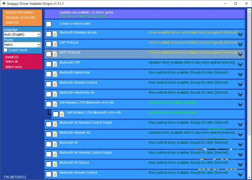Image resolution: width=252 pixels, height=180 pixels.
Task: Tick the GATT Protocol driver checkbox
Action: [x=48, y=54]
